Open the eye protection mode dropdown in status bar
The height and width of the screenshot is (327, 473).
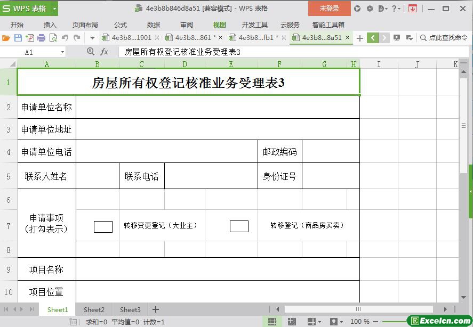click(x=341, y=322)
